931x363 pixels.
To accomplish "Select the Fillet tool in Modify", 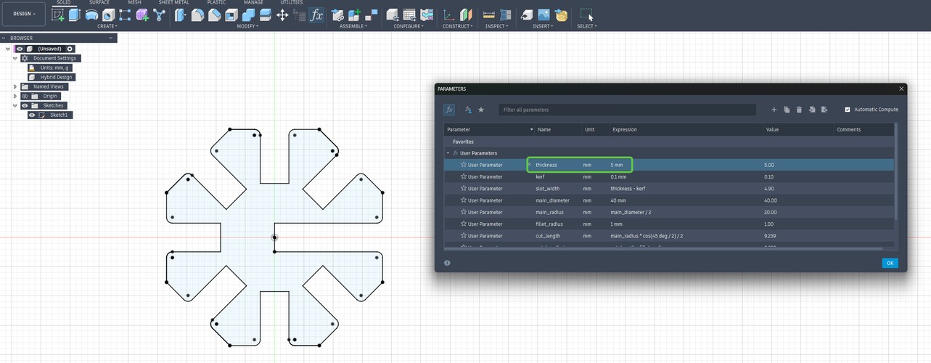I will pyautogui.click(x=197, y=15).
